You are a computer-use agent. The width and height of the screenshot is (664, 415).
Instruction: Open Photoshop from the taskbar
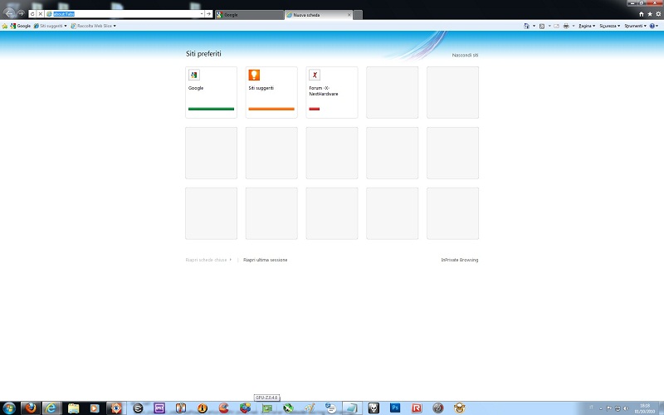[x=395, y=408]
